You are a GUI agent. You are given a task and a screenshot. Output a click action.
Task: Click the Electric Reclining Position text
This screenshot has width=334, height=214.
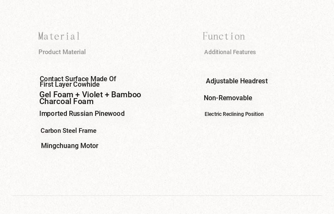(234, 114)
